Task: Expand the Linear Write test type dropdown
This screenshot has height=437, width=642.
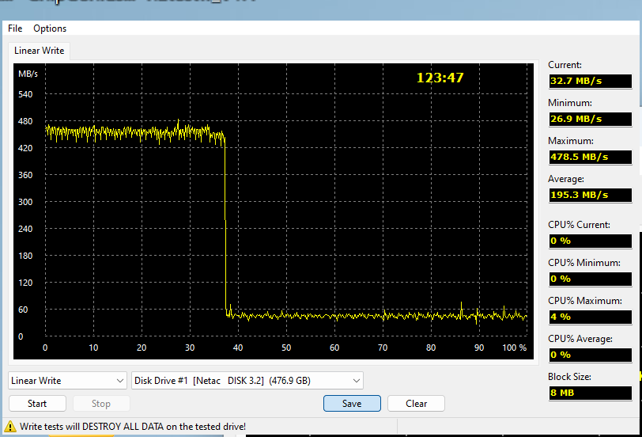Action: click(x=67, y=381)
